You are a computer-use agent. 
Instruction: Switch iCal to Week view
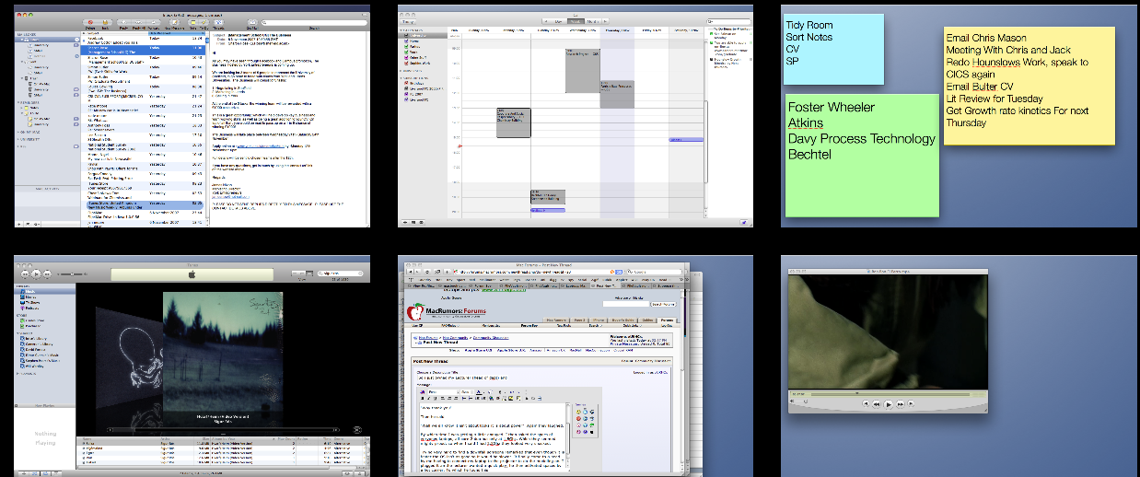click(x=576, y=21)
